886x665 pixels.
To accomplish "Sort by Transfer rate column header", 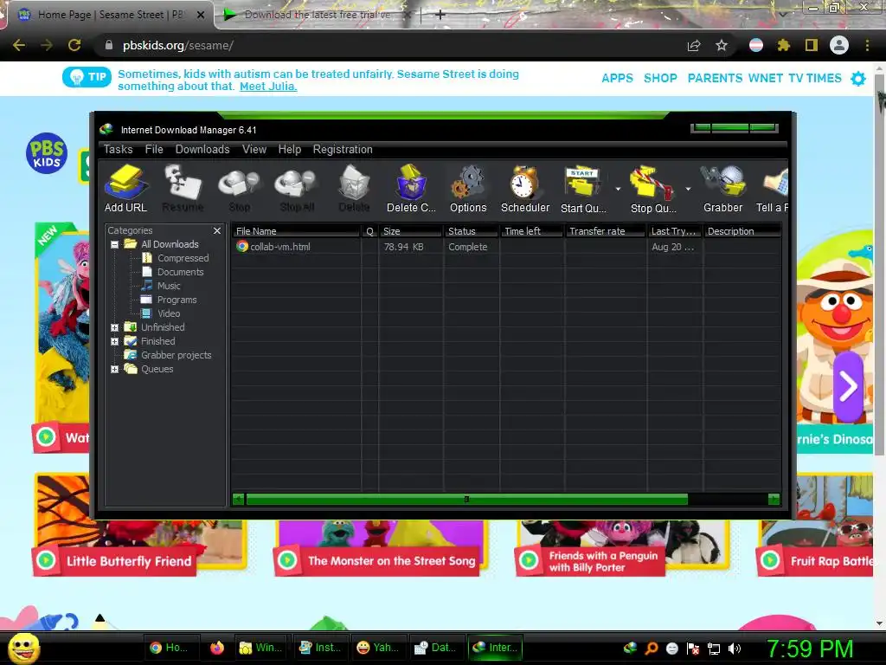I will pyautogui.click(x=605, y=230).
